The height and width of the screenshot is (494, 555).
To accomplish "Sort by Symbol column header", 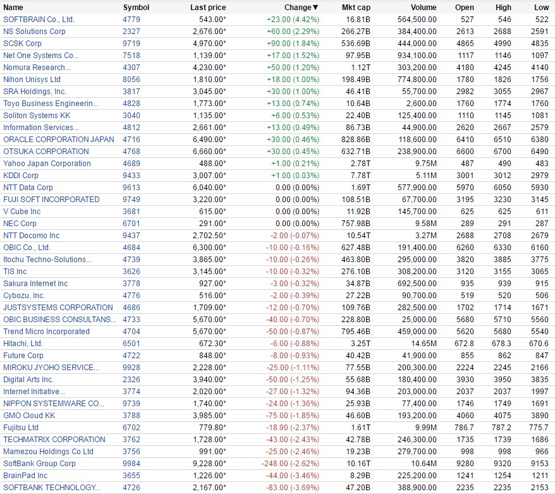I will click(136, 8).
